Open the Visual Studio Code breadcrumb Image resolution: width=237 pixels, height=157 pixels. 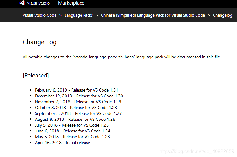(x=39, y=15)
